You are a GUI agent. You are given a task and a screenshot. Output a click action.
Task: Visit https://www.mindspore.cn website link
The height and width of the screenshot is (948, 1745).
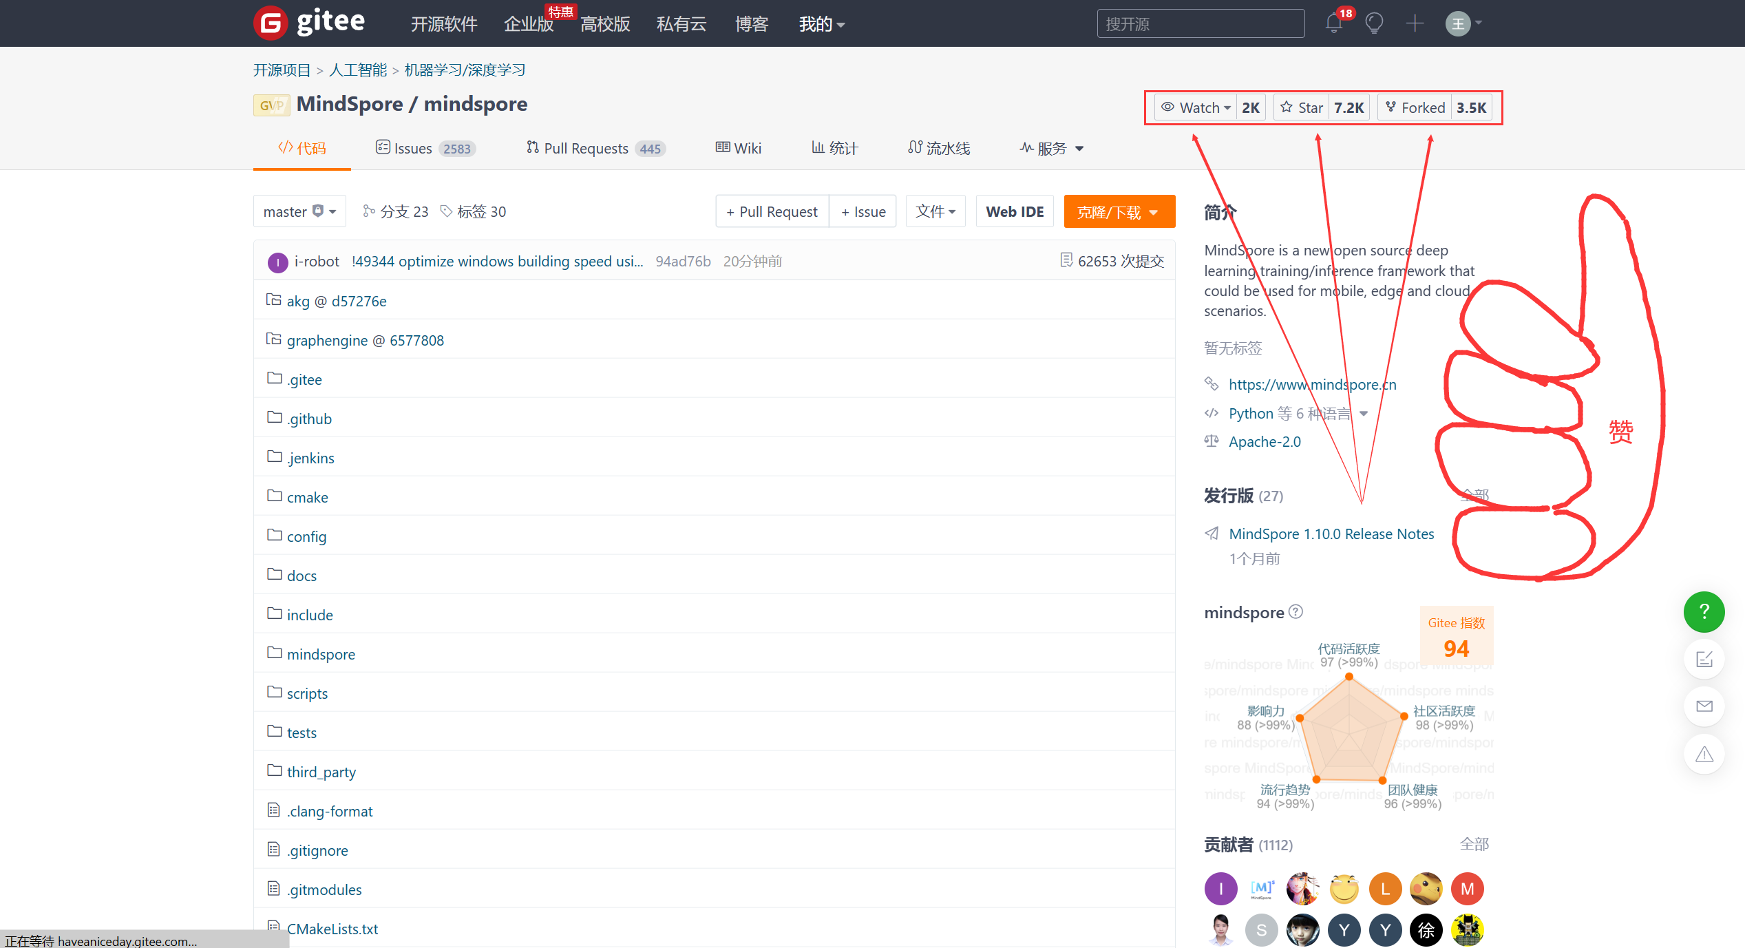(1311, 382)
